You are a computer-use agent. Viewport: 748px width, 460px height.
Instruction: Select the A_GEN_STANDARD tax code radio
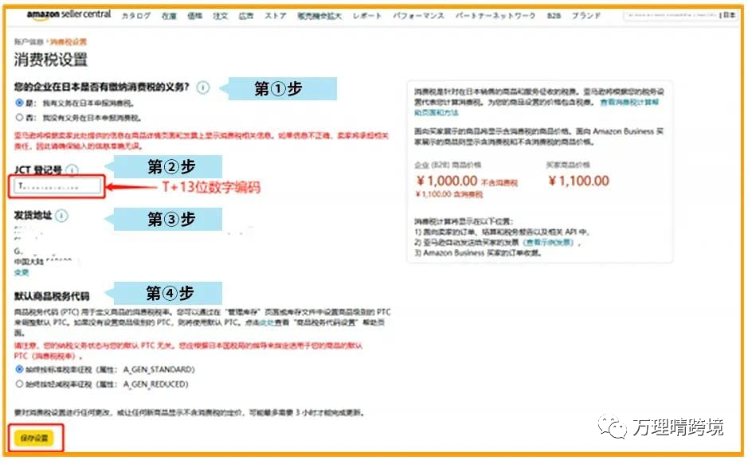coord(20,369)
